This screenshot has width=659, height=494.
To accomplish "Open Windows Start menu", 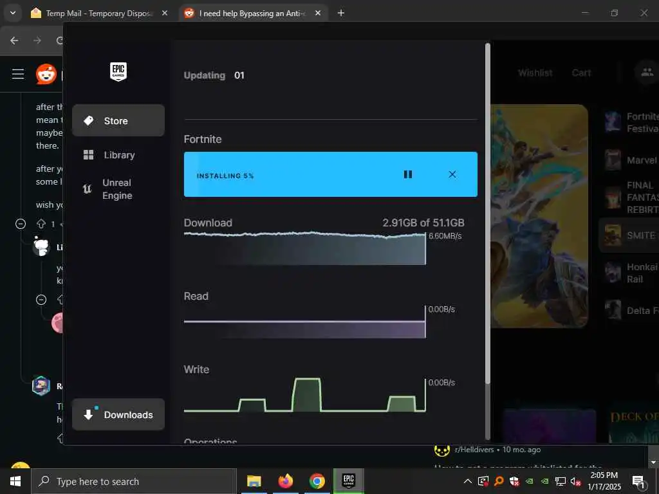I will click(x=15, y=481).
